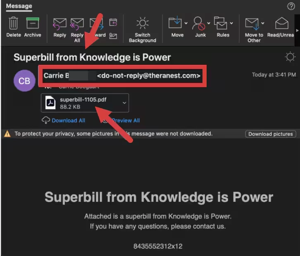The height and width of the screenshot is (256, 300).
Task: Click the superbill-1105.pdf file name
Action: click(83, 100)
